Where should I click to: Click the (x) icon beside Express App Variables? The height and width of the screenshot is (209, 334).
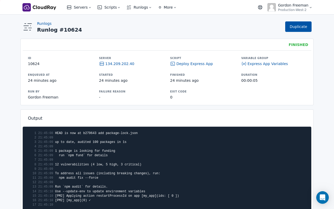point(244,63)
